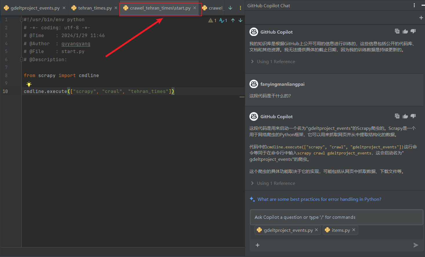The width and height of the screenshot is (425, 257).
Task: Select crawel_tehran_times\start.py tab
Action: [160, 8]
